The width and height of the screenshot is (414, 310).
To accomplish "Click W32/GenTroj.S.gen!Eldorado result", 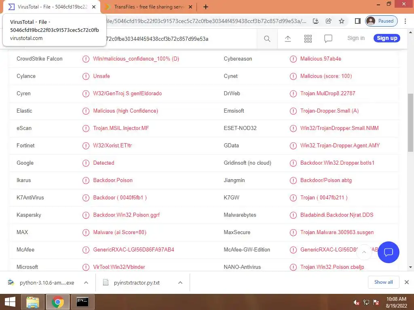I will (x=127, y=94).
